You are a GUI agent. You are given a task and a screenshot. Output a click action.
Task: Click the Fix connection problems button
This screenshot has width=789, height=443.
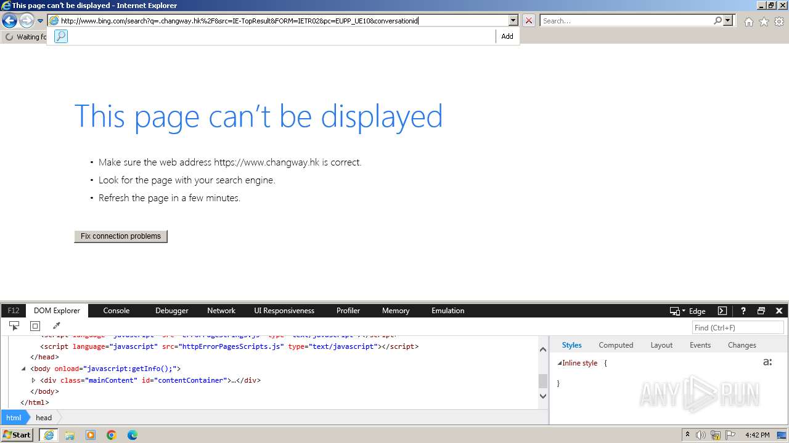click(121, 236)
